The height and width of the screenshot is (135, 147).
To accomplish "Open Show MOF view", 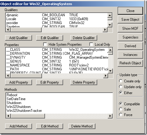I will pyautogui.click(x=130, y=29).
